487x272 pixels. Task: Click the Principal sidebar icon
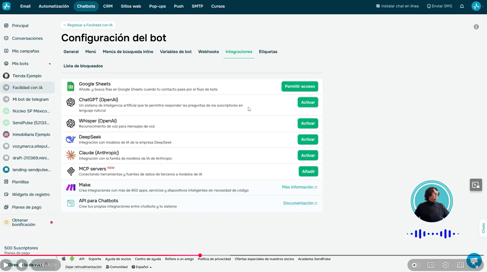click(6, 25)
